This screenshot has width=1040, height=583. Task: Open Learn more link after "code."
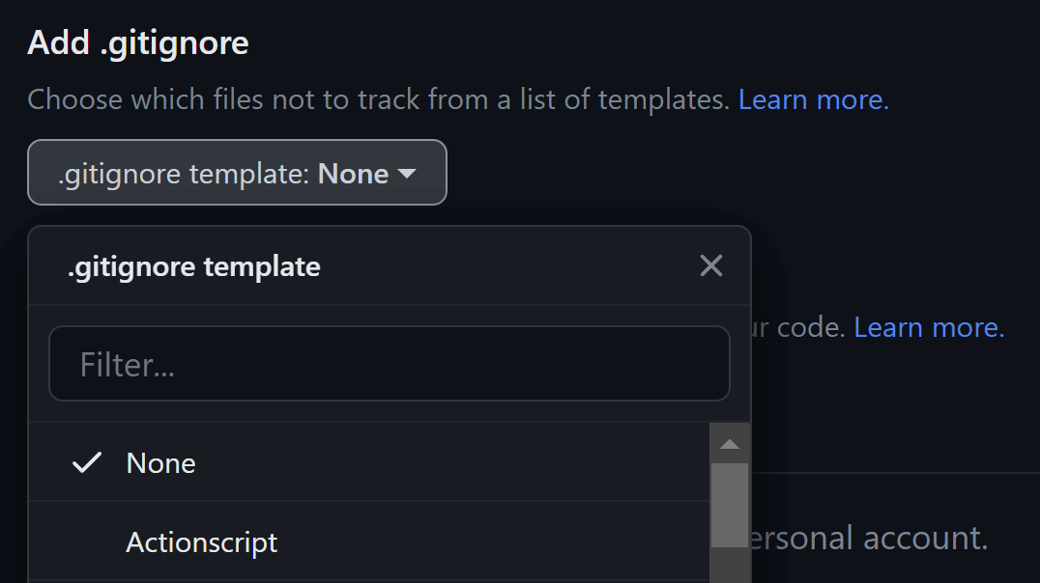coord(929,327)
